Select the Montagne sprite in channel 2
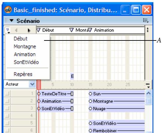Screen dimensions: 162x133 pyautogui.click(x=117, y=101)
